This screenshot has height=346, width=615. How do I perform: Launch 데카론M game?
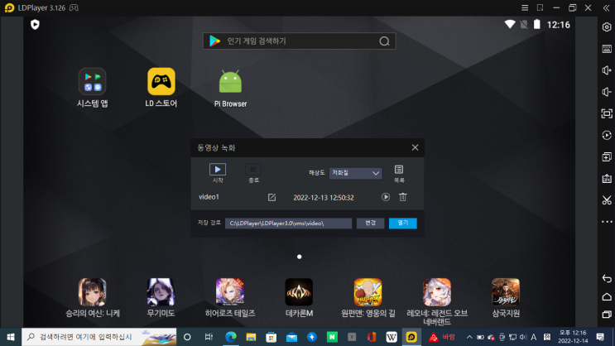tap(299, 298)
